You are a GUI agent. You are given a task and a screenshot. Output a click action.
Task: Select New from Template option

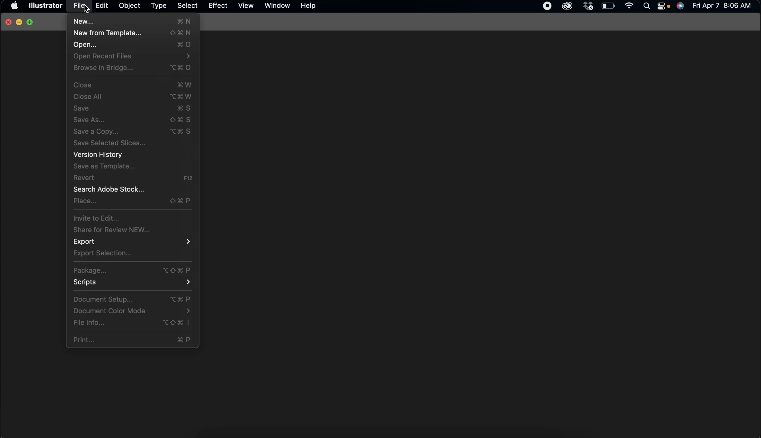point(107,32)
